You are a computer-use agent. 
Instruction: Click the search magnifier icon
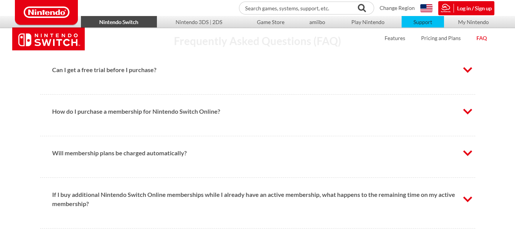[362, 8]
